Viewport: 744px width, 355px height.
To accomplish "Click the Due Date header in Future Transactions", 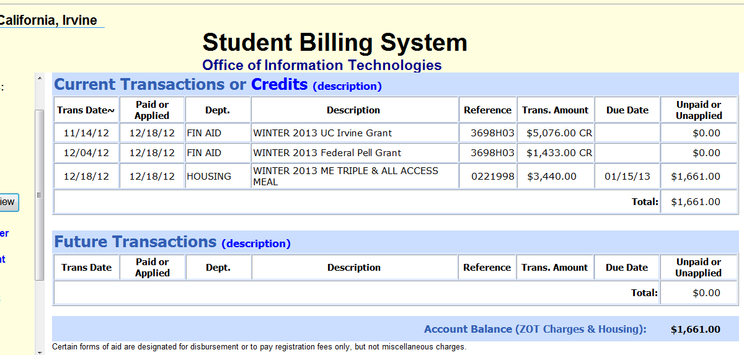I will point(627,268).
